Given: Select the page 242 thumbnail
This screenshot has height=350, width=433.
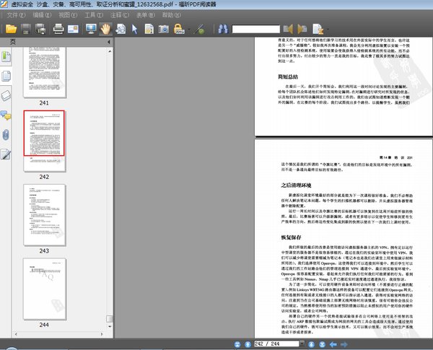Looking at the screenshot, I should pos(45,141).
